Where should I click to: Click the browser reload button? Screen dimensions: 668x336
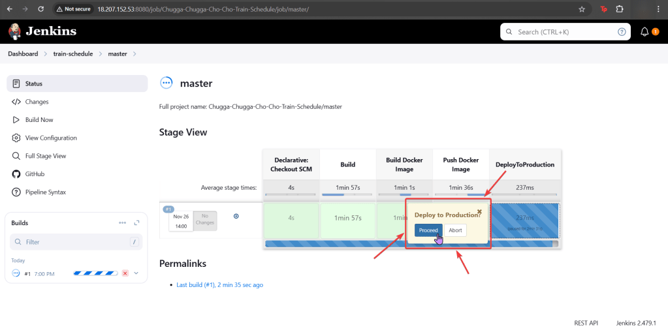click(40, 9)
